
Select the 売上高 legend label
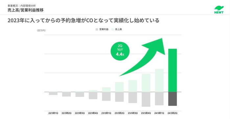point(118,29)
